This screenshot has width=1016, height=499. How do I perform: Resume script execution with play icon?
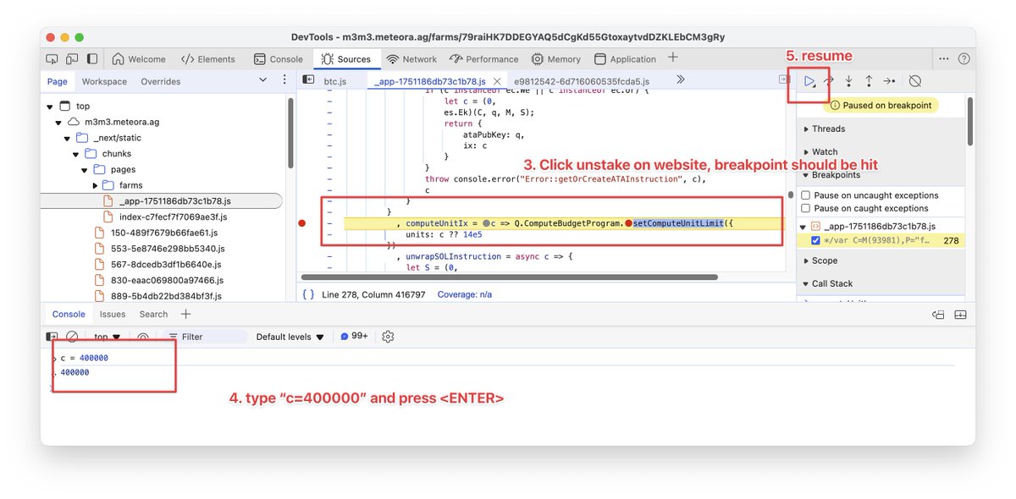(810, 81)
